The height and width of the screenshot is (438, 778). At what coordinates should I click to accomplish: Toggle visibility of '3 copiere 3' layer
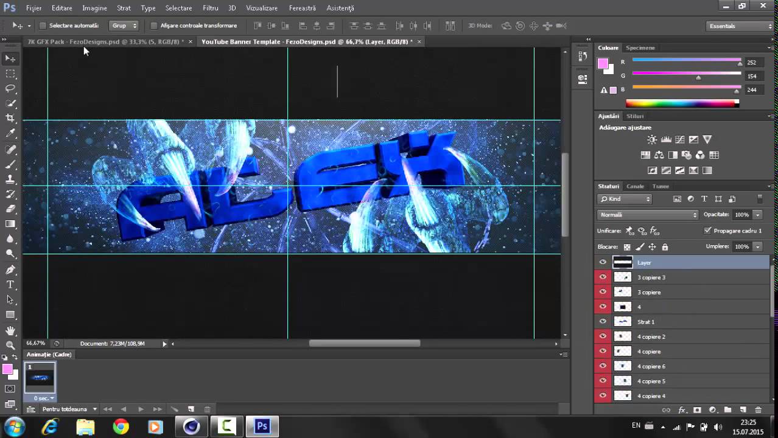pos(603,277)
